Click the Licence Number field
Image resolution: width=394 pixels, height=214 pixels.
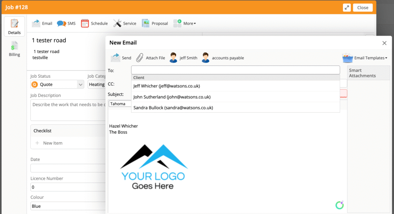point(68,187)
